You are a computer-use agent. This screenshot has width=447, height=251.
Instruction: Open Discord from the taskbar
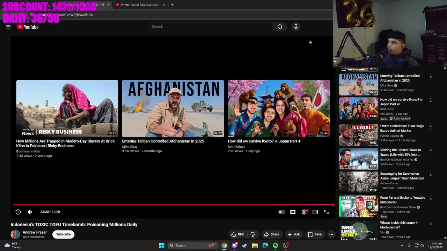tap(234, 245)
